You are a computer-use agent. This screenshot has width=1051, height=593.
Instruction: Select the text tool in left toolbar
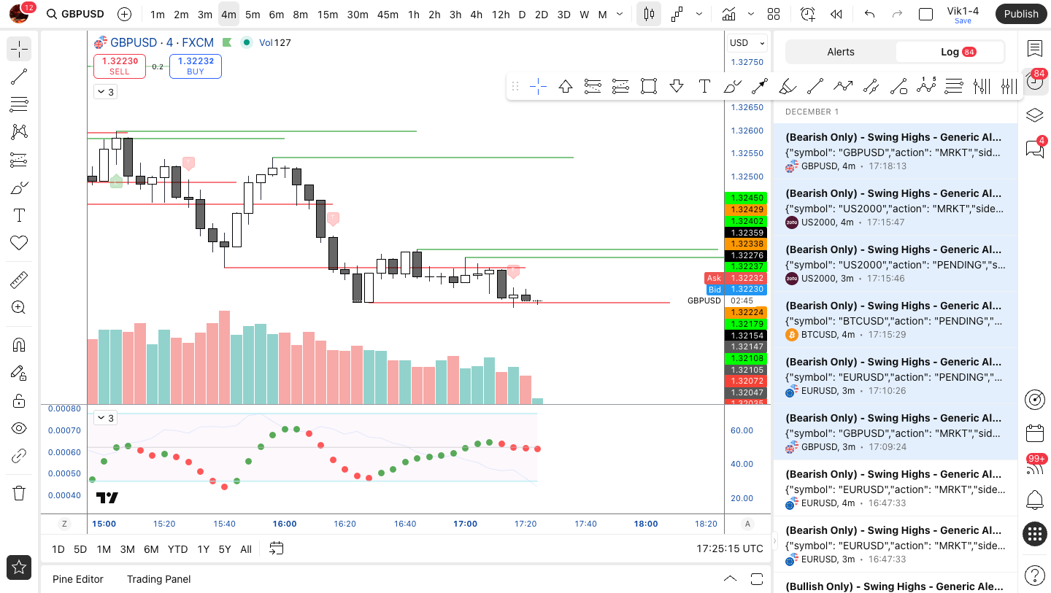point(19,215)
